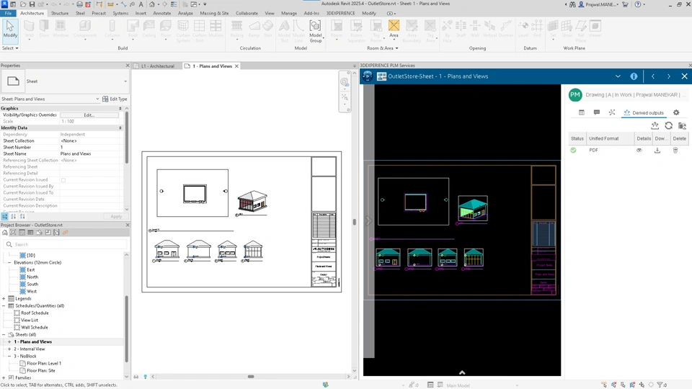Expand the Legends tree node

point(4,298)
